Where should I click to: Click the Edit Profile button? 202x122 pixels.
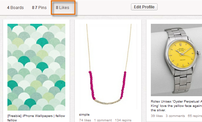click(144, 7)
